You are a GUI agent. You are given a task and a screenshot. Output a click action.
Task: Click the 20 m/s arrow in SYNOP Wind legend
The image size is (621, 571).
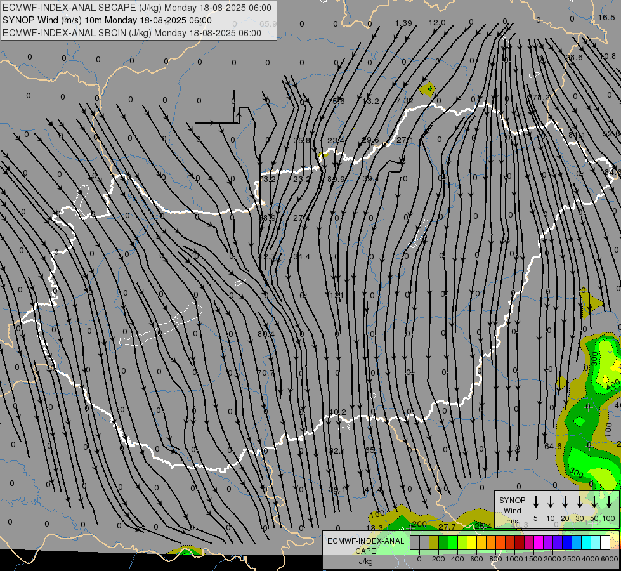[x=565, y=501]
